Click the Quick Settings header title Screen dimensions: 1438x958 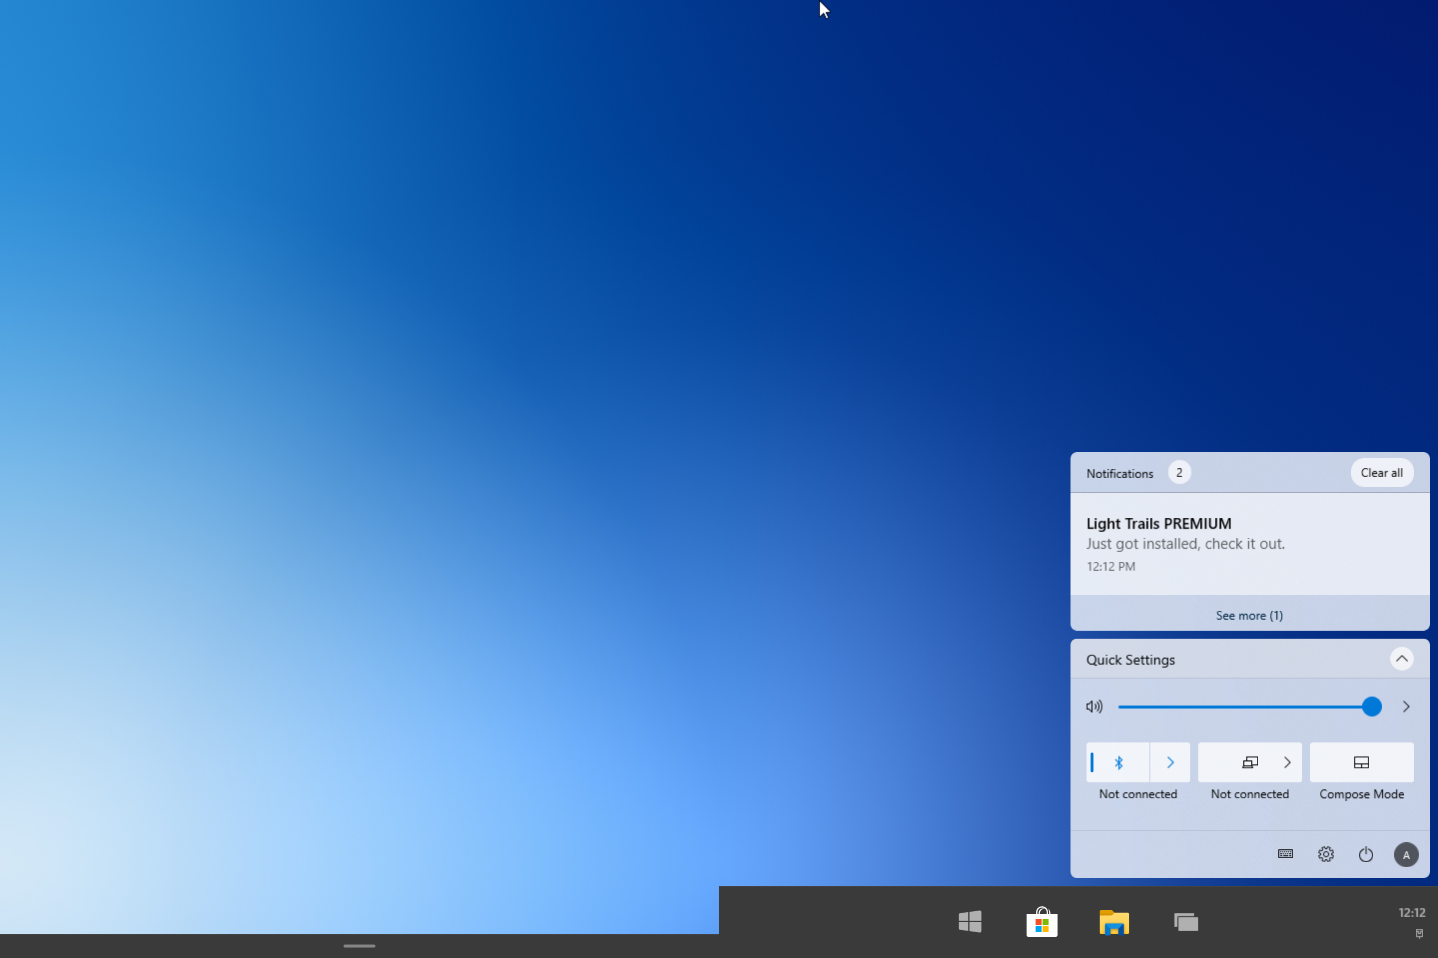[x=1130, y=660]
